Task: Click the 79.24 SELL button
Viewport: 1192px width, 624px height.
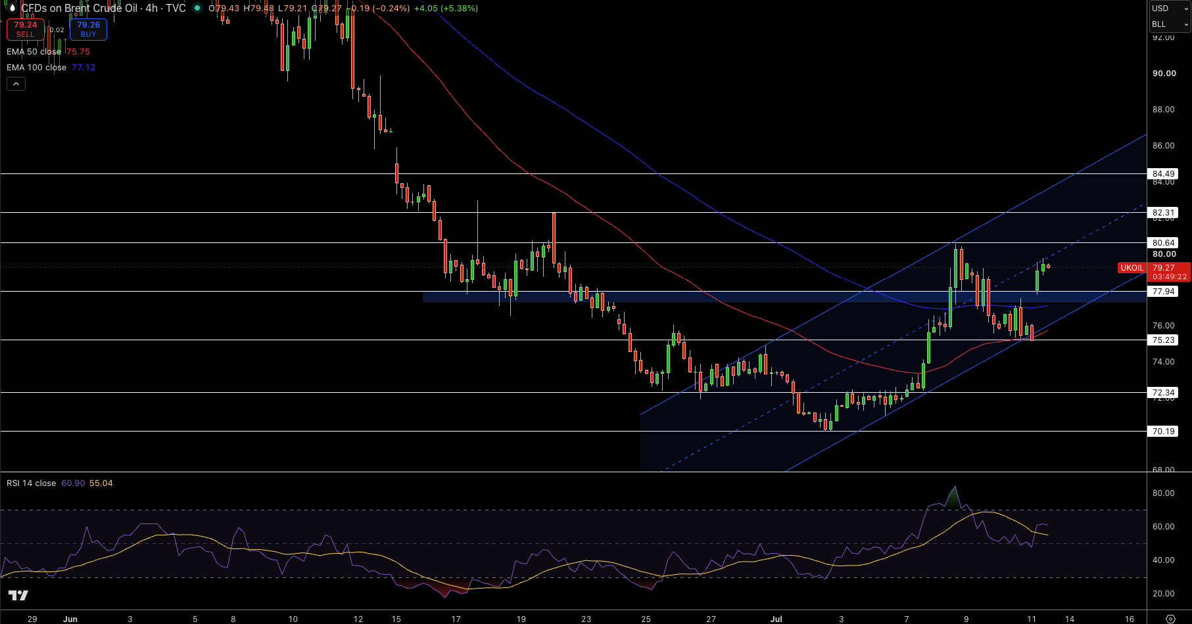Action: [26, 29]
